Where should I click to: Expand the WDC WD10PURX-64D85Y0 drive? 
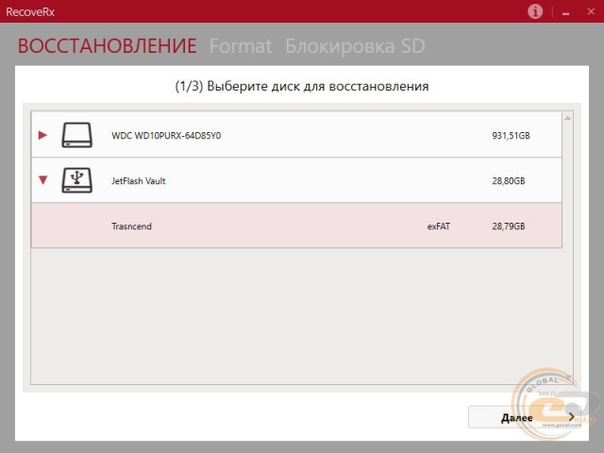pyautogui.click(x=42, y=135)
